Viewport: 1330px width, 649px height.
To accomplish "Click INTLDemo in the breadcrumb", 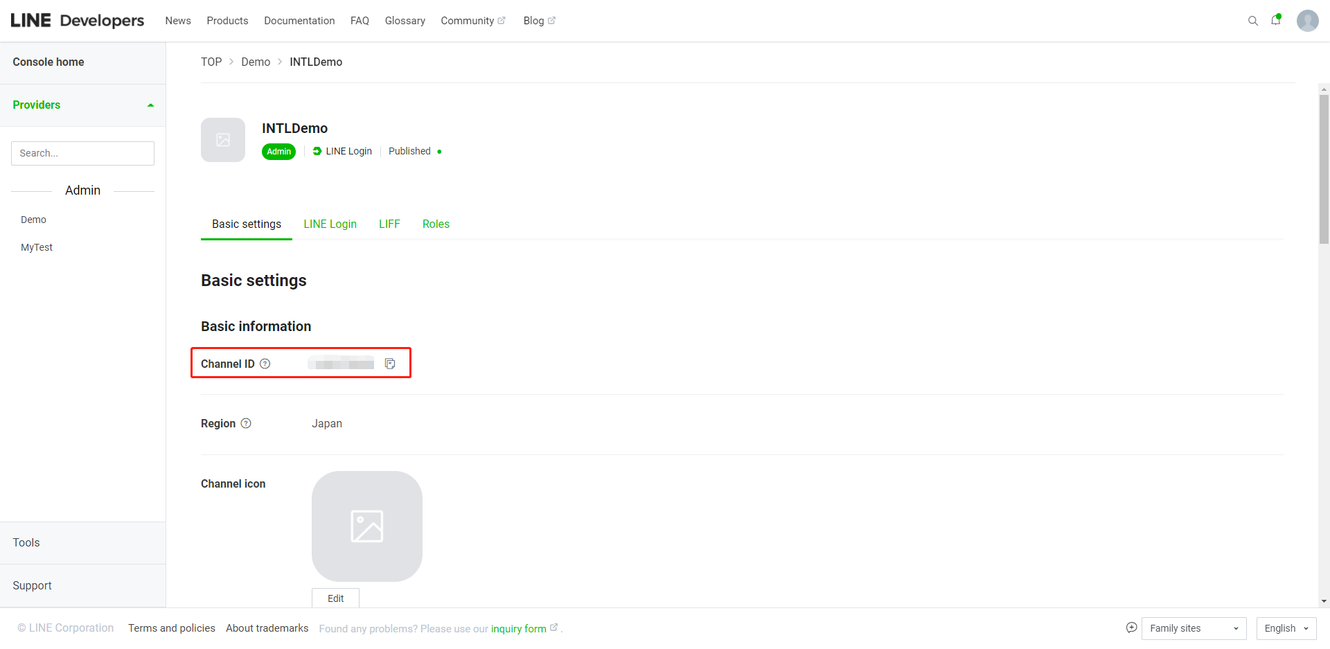I will 316,62.
